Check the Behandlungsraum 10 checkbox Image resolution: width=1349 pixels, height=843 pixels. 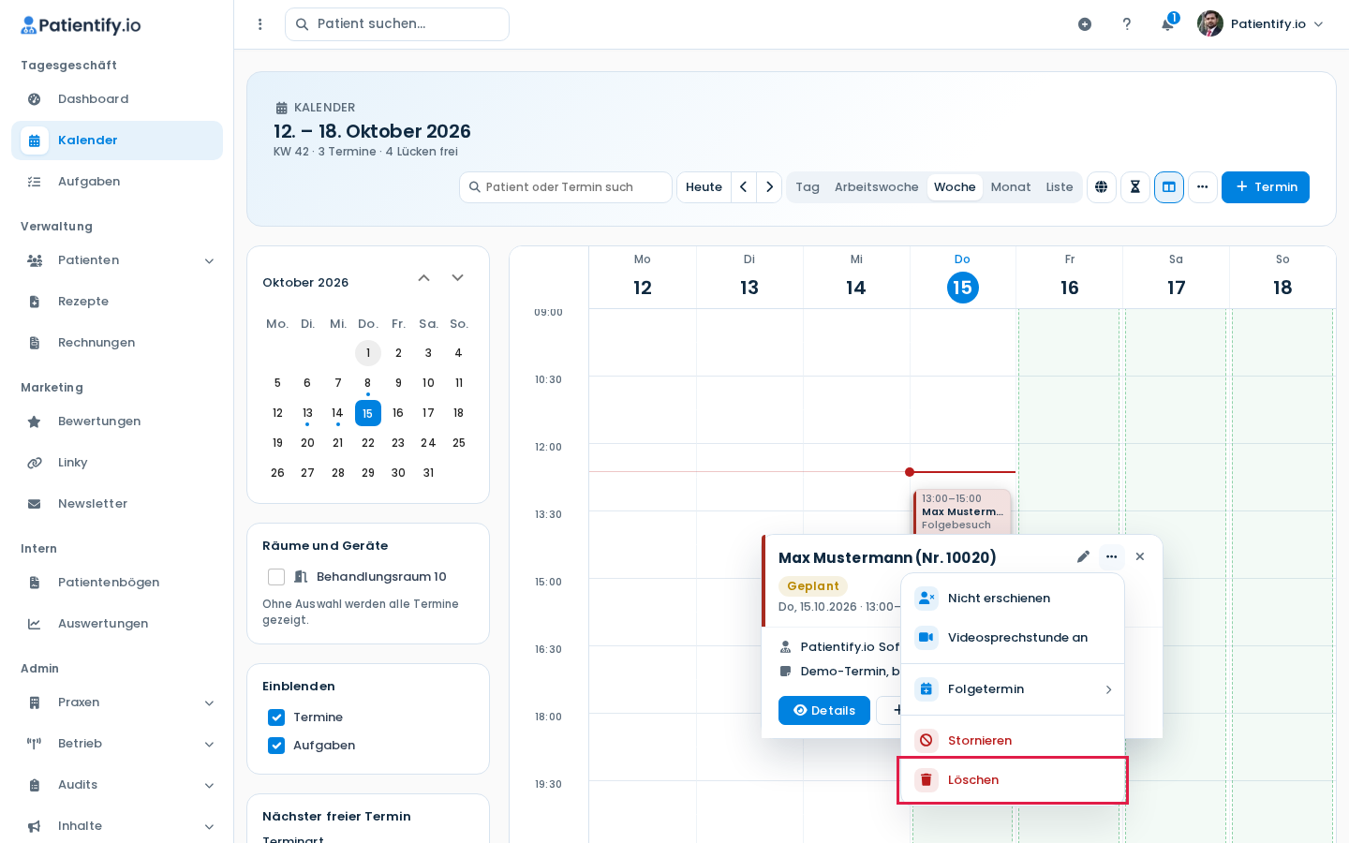pos(276,577)
